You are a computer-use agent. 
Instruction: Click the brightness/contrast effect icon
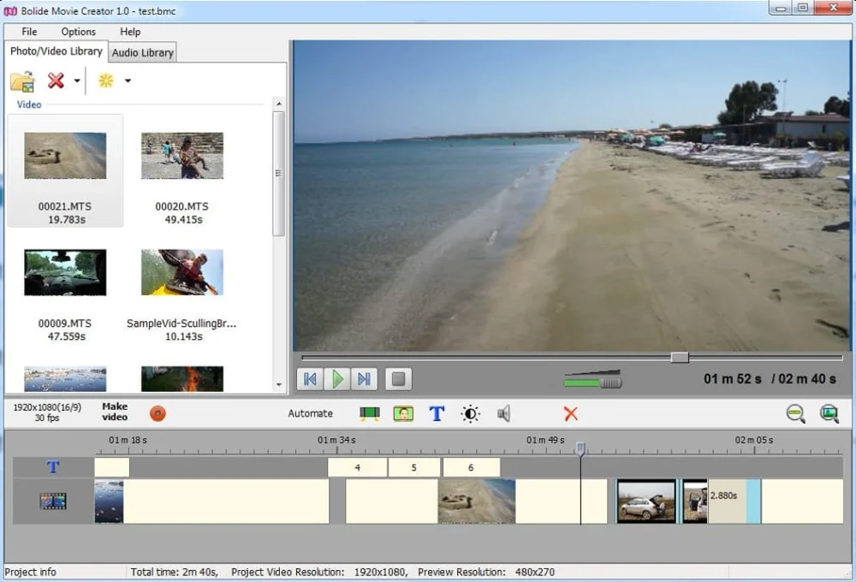pyautogui.click(x=470, y=413)
